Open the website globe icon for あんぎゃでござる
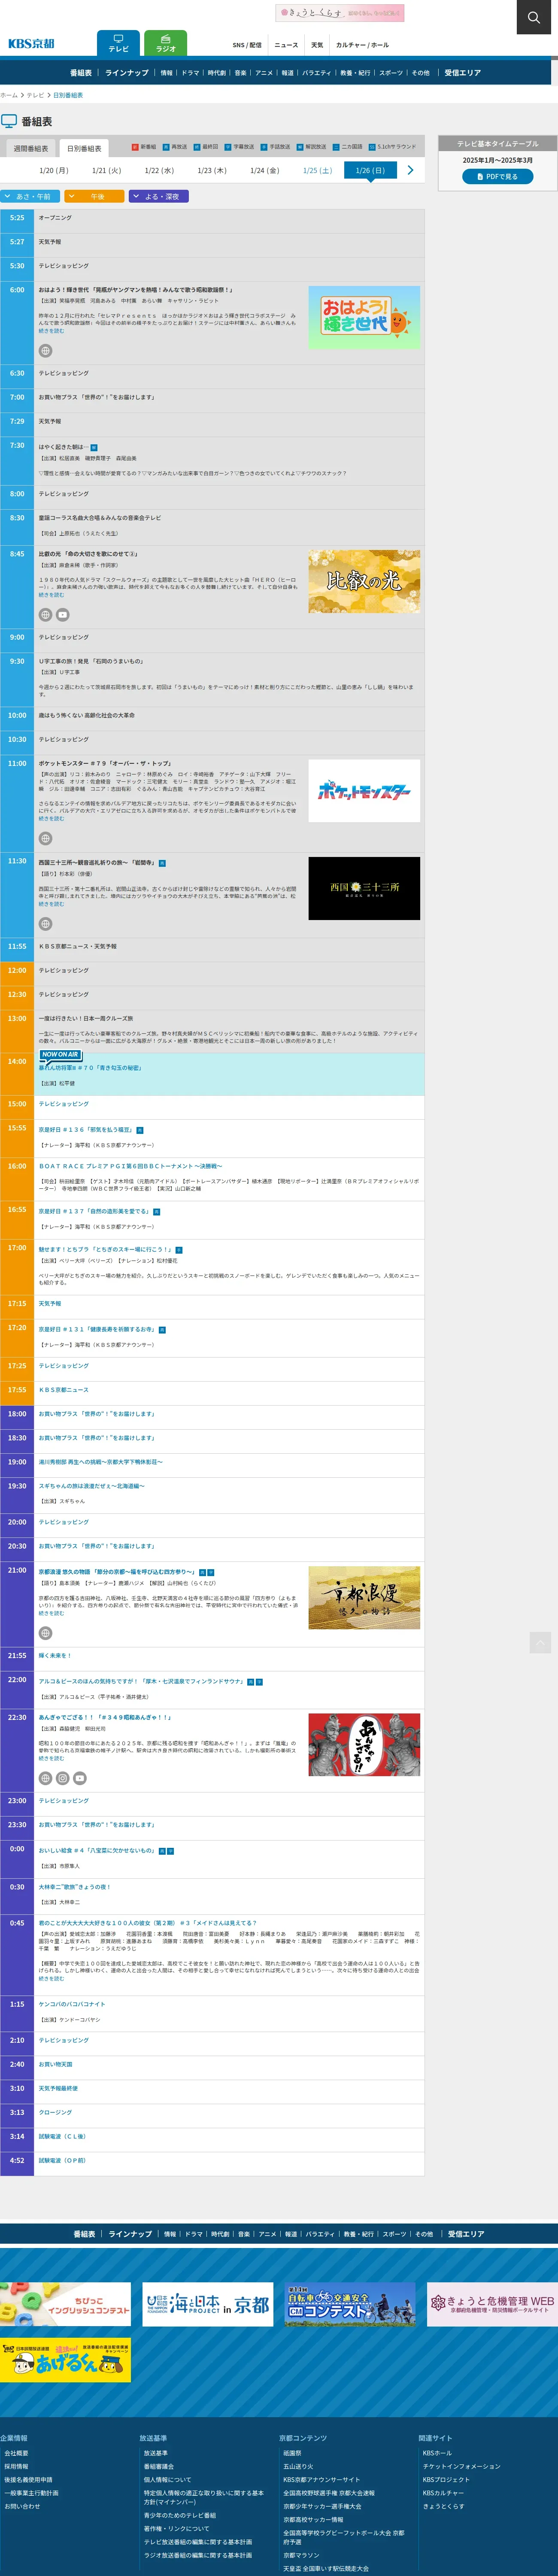This screenshot has width=558, height=2576. 45,1777
